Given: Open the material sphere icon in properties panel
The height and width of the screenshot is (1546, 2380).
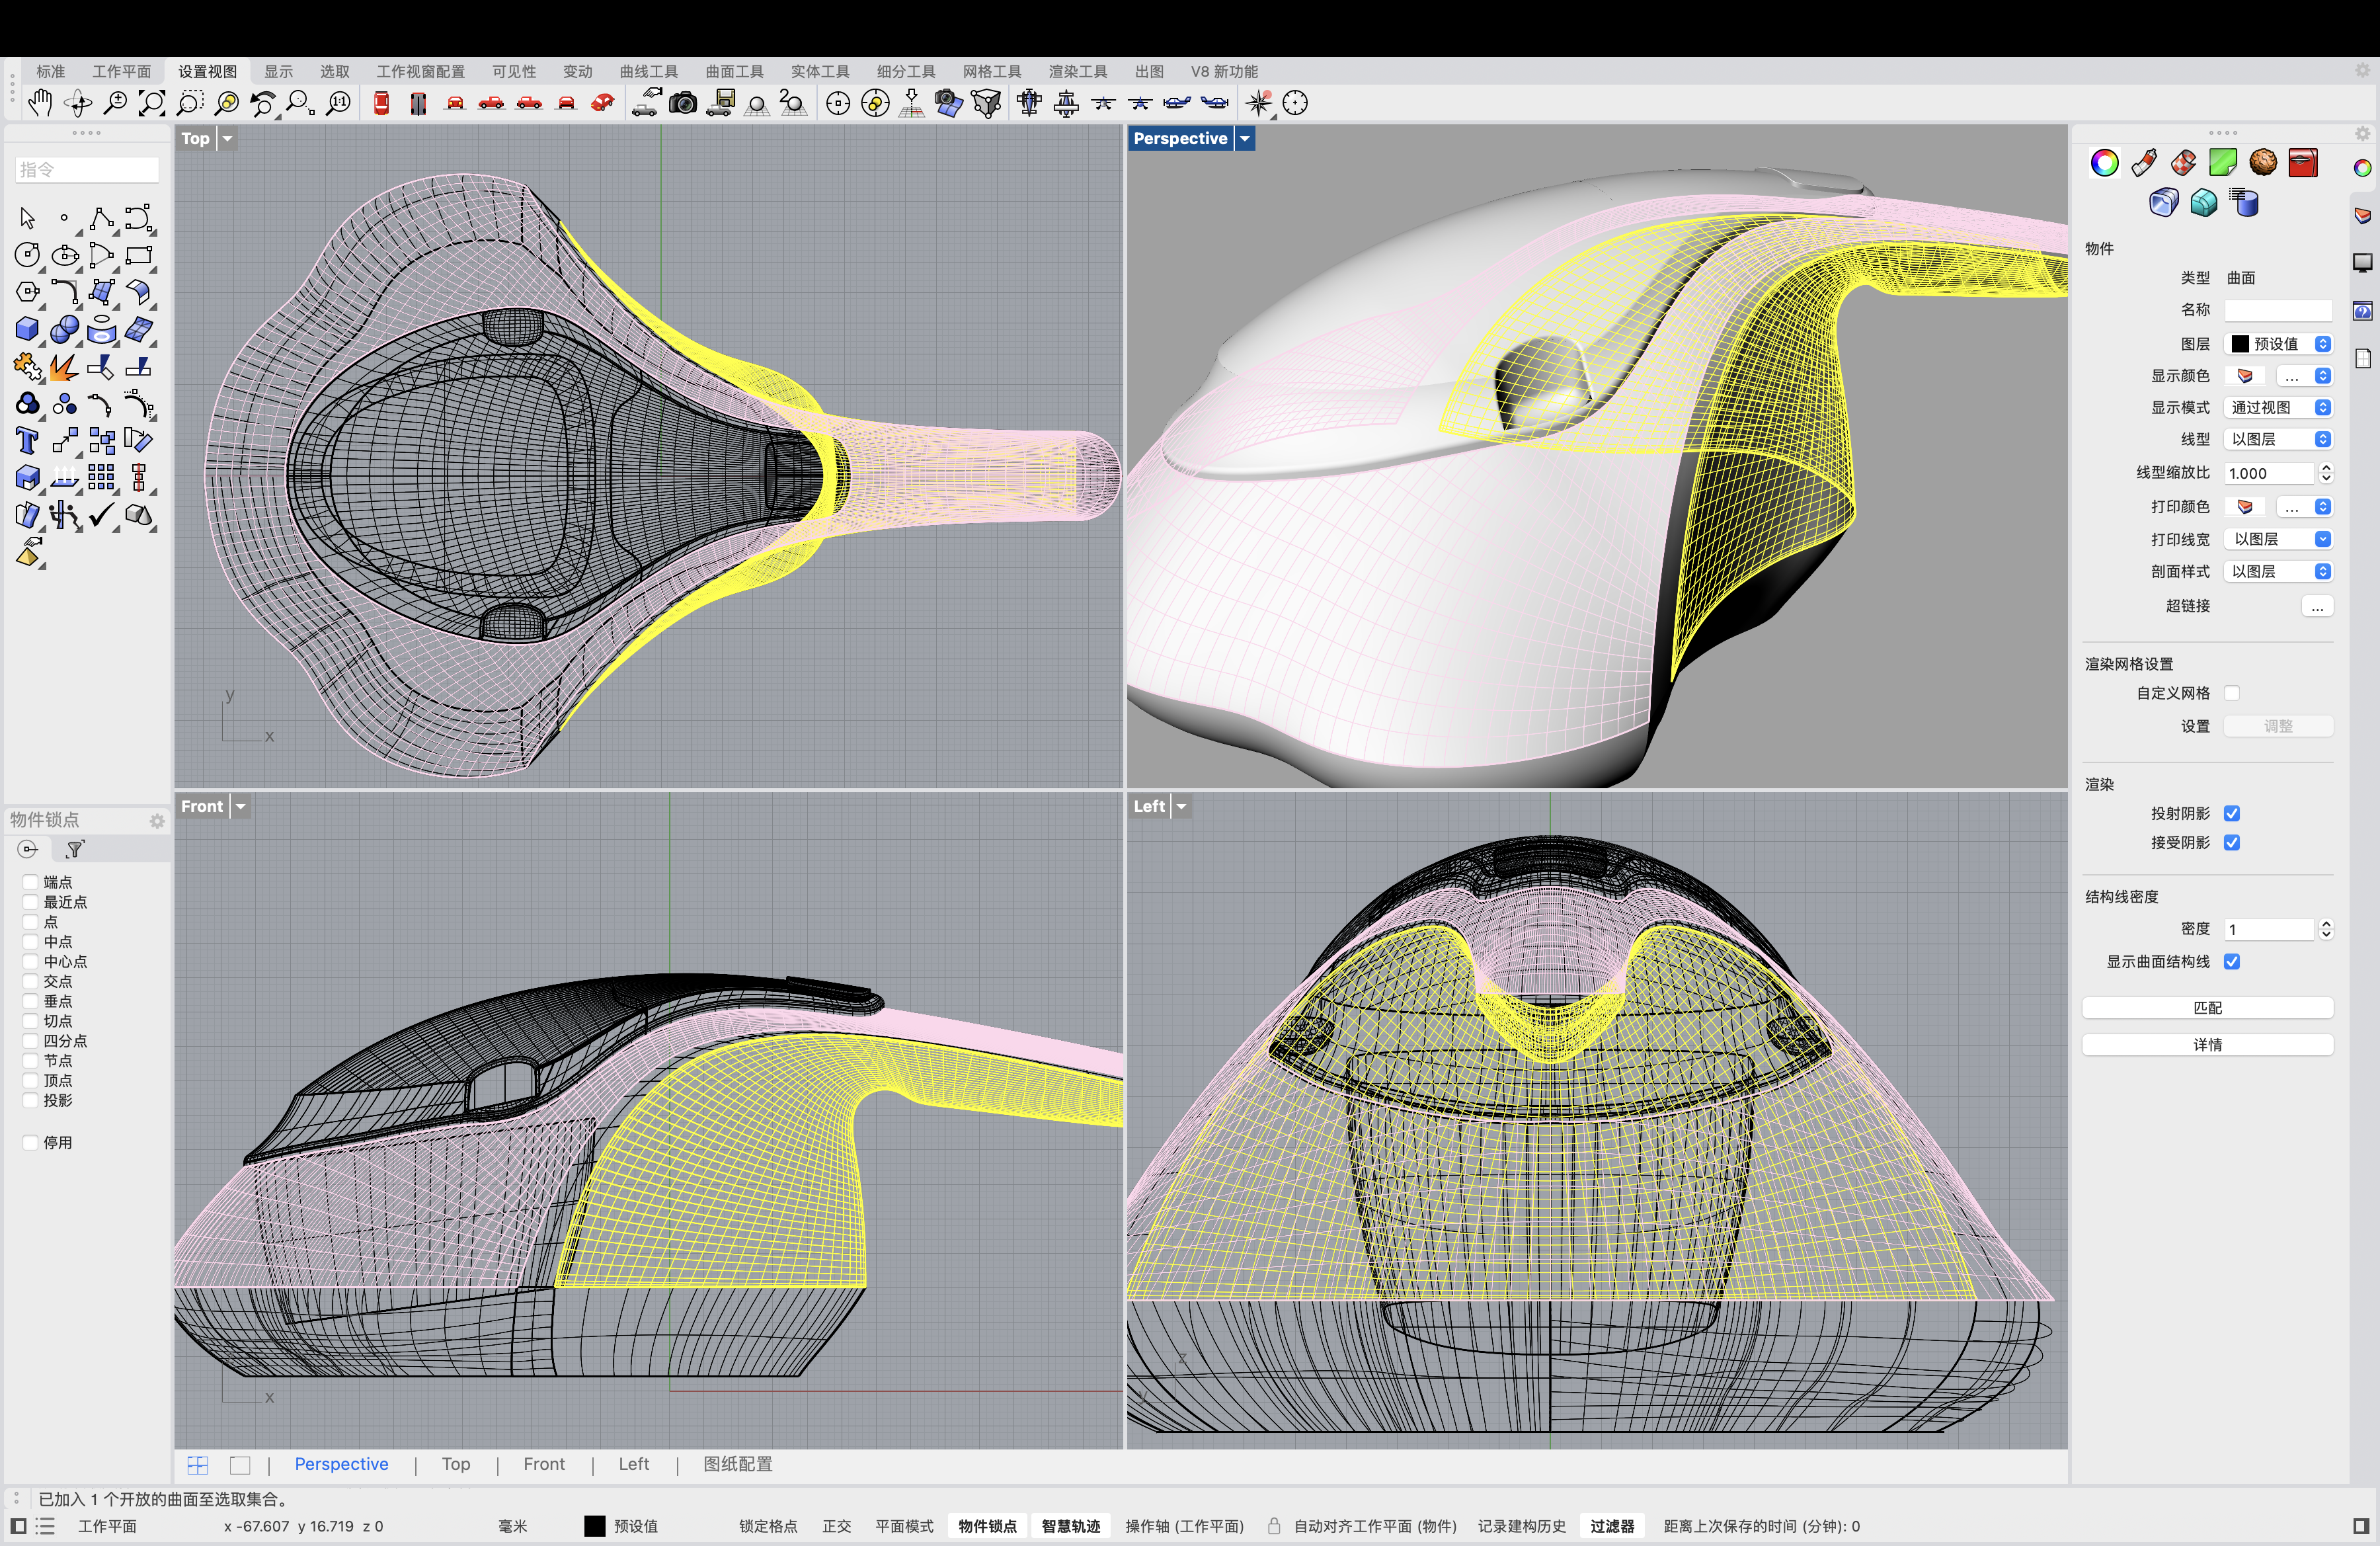Looking at the screenshot, I should tap(2263, 162).
